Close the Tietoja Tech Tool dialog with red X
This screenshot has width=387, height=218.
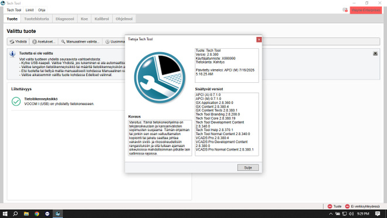259,39
